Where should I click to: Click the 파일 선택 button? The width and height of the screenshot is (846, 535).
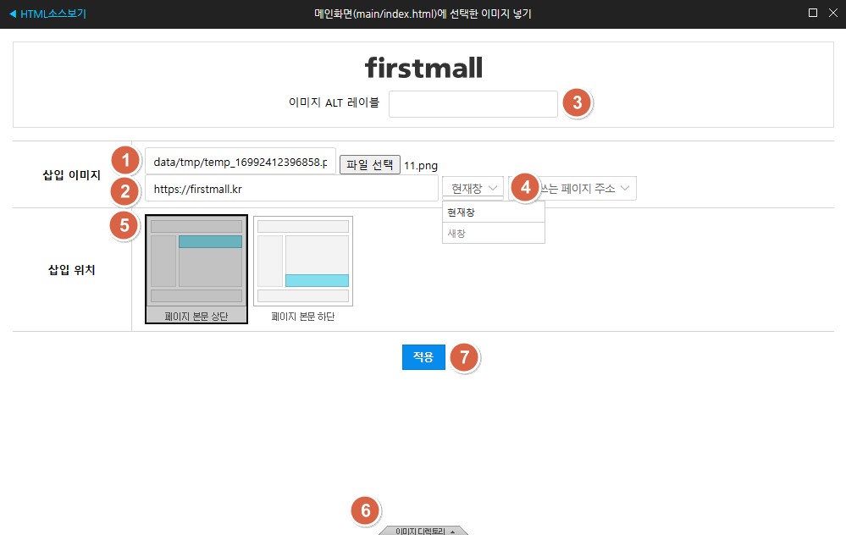pyautogui.click(x=369, y=164)
